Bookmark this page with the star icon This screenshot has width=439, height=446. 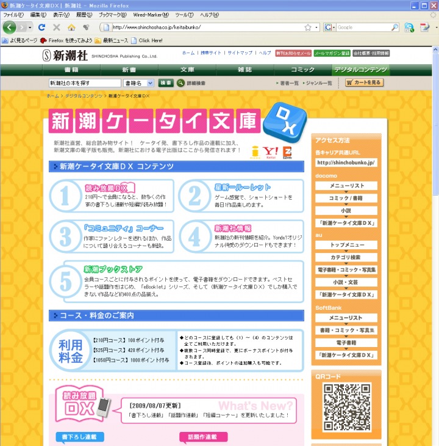click(x=308, y=27)
